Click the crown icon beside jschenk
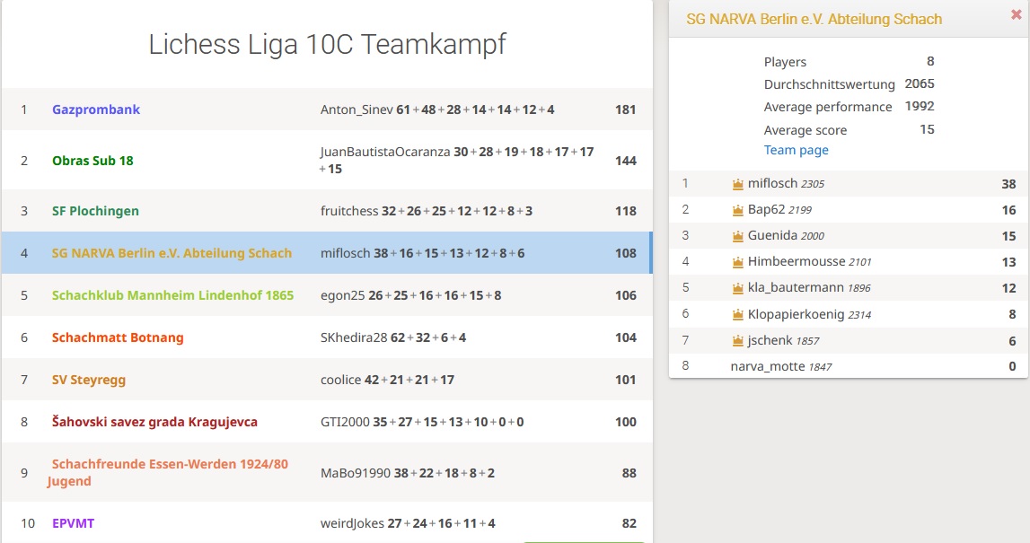 click(x=737, y=341)
